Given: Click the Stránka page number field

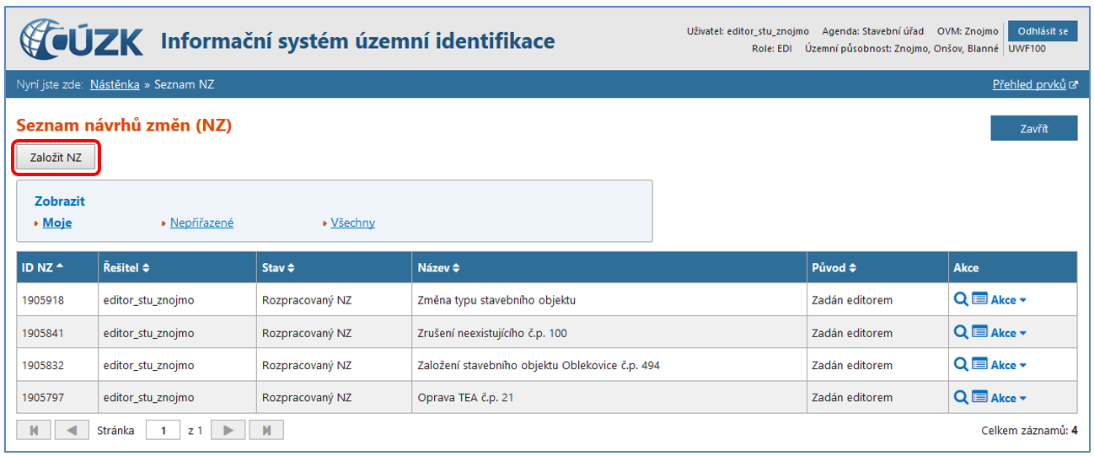Looking at the screenshot, I should click(x=163, y=431).
